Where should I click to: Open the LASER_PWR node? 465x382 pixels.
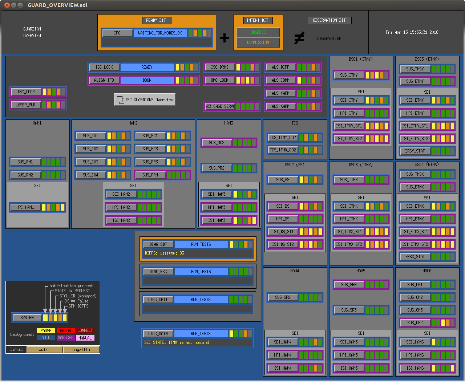pos(26,105)
